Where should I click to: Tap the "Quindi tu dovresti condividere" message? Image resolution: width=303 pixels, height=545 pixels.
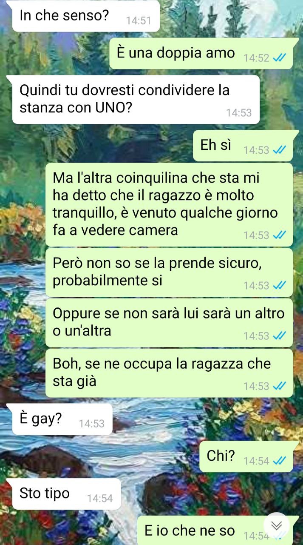[136, 100]
